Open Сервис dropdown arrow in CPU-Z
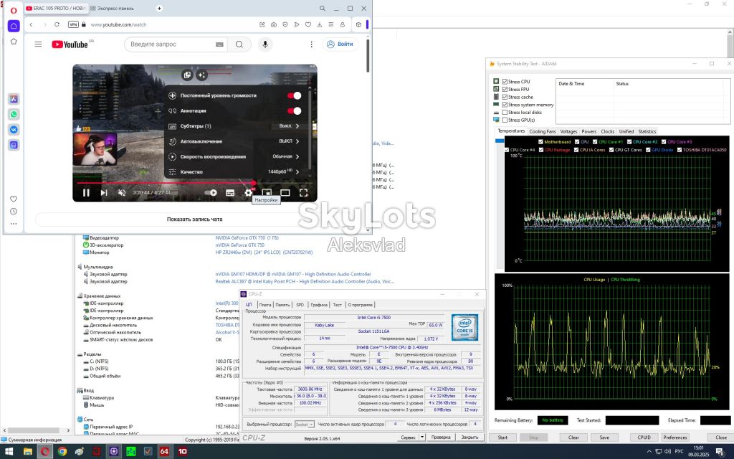Image resolution: width=734 pixels, height=459 pixels. (x=421, y=437)
